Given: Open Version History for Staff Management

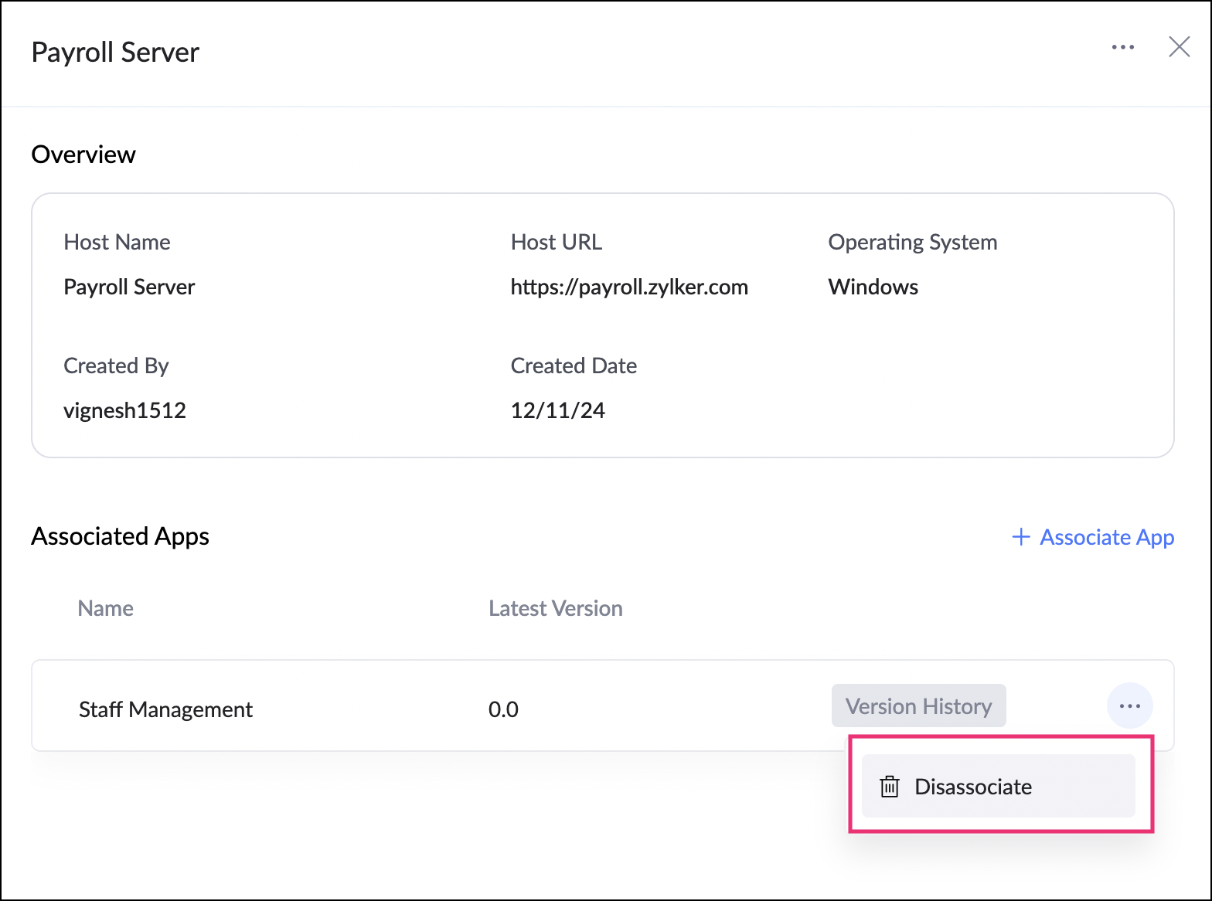Looking at the screenshot, I should 918,705.
